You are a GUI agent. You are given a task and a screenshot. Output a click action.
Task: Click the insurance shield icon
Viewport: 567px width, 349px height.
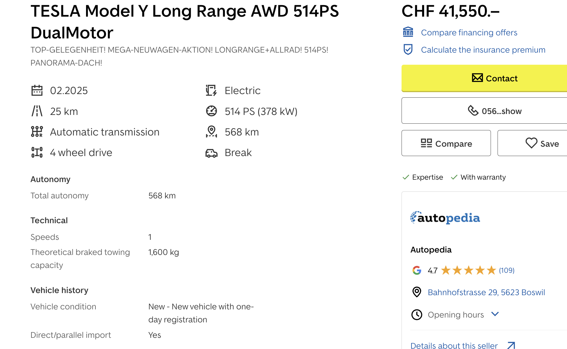click(x=408, y=49)
